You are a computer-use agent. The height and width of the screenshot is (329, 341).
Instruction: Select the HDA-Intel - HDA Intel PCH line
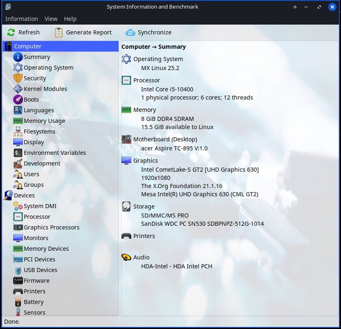176,266
